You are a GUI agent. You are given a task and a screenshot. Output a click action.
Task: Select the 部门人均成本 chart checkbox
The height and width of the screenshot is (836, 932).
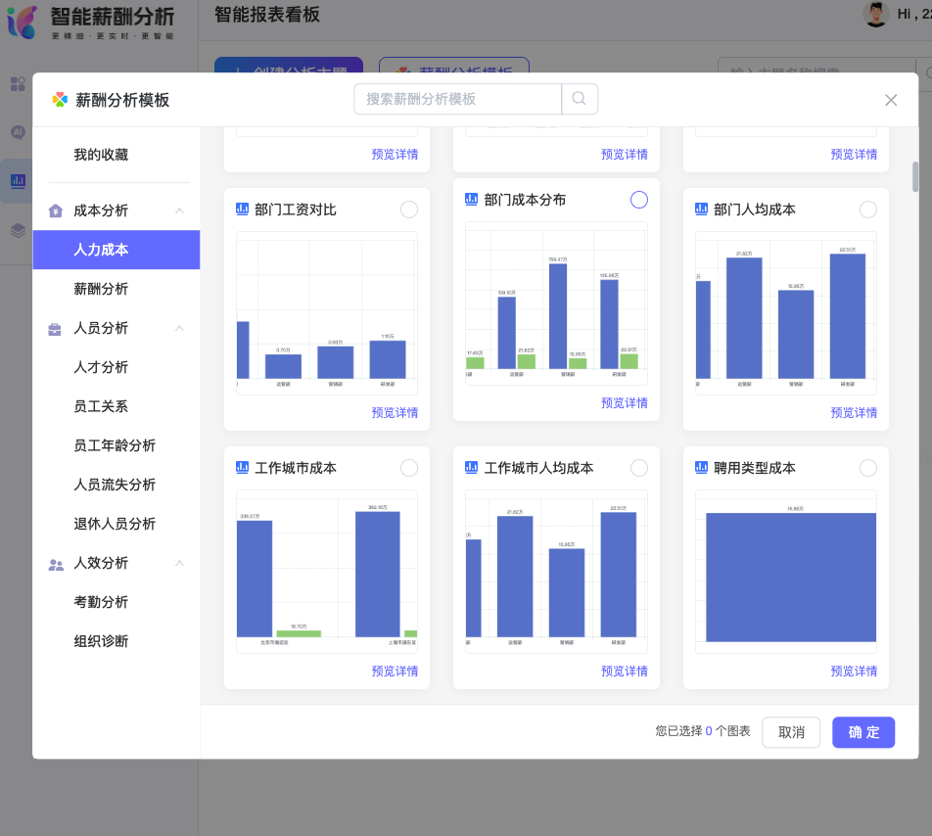coord(867,209)
